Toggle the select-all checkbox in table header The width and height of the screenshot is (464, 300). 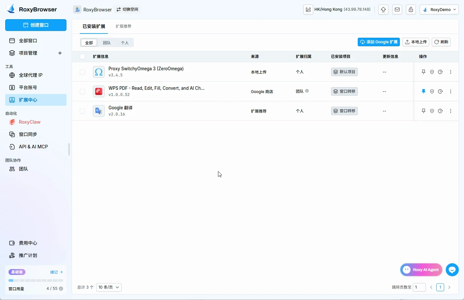[x=82, y=57]
